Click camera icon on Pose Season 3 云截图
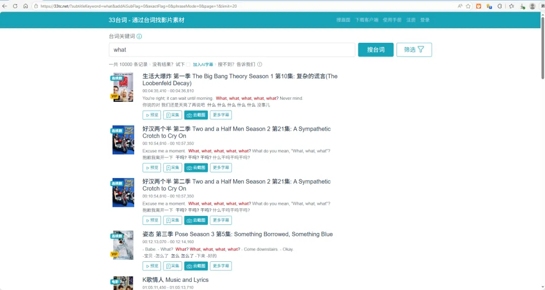This screenshot has width=545, height=290. click(189, 266)
